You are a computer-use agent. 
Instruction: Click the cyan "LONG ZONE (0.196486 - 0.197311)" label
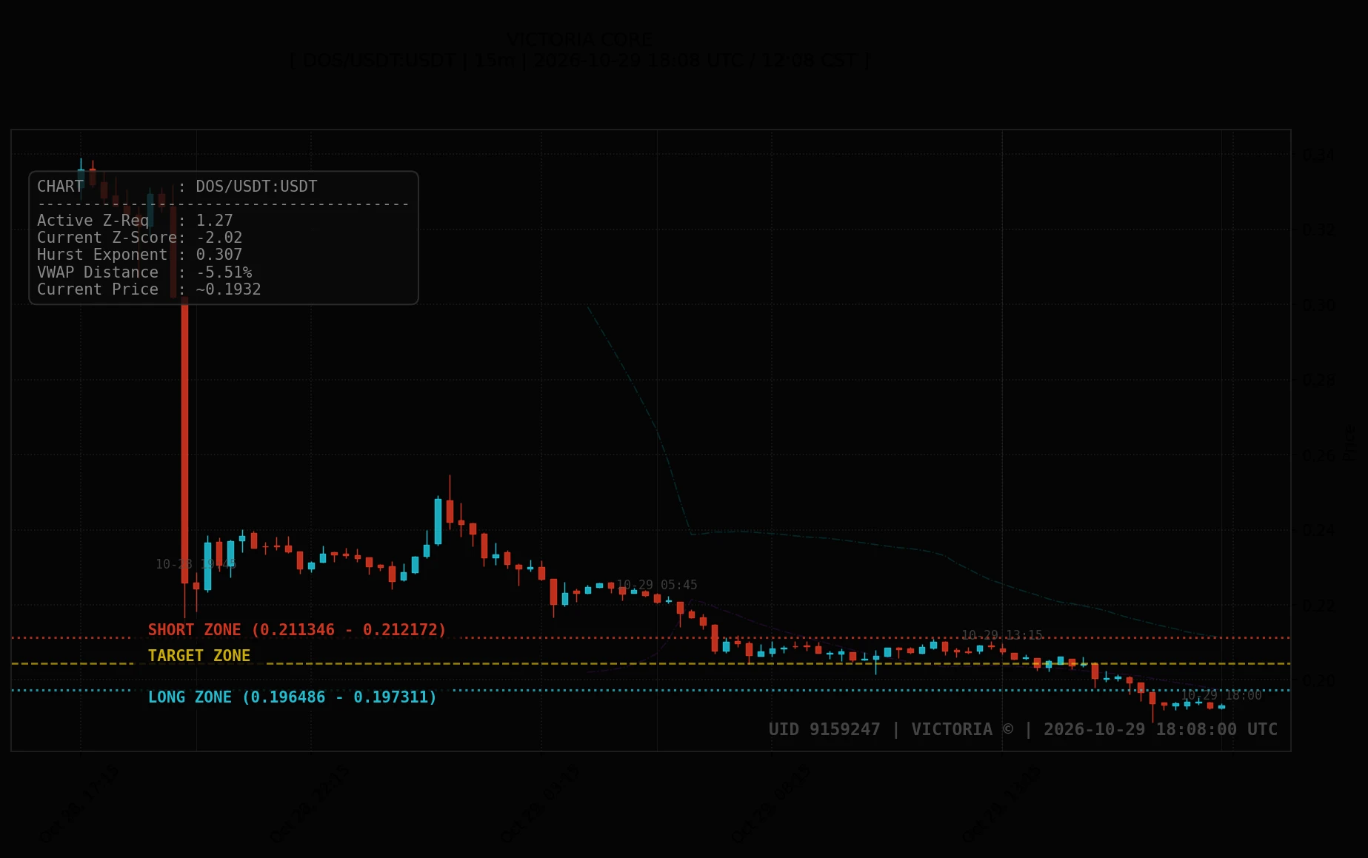pos(293,697)
